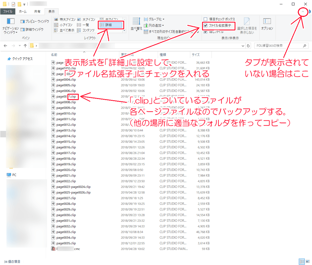The height and width of the screenshot is (265, 312).
Task: Open the ファイル menu
Action: (7, 11)
